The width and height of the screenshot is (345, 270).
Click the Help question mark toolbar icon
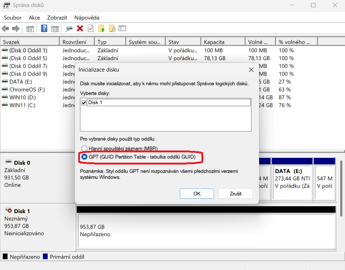[x=44, y=28]
